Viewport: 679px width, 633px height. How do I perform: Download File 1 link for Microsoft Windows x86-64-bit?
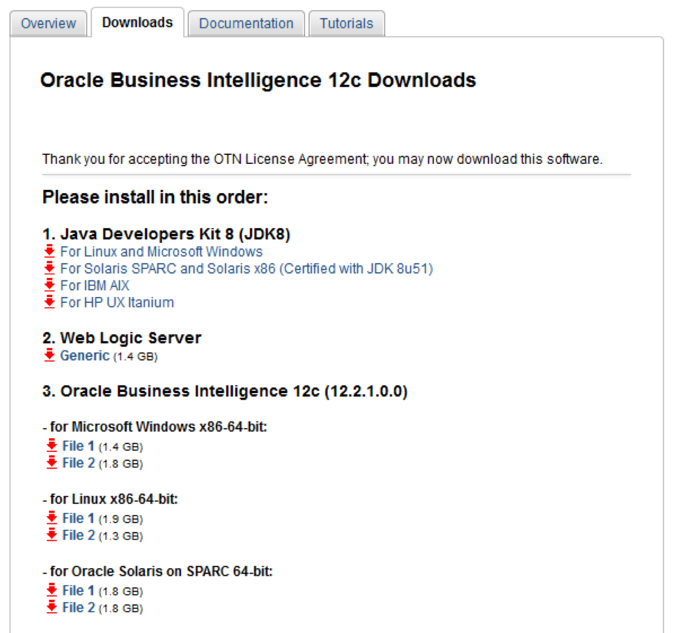(78, 446)
